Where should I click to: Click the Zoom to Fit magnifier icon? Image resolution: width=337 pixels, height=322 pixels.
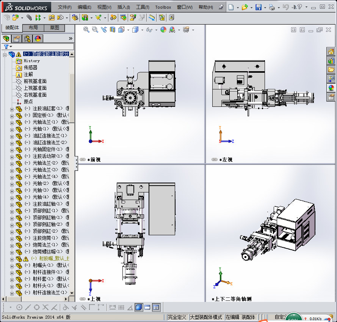86,30
